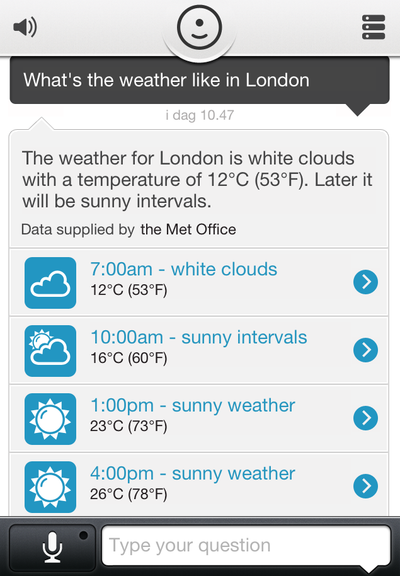Expand the 10:00am forecast arrow
The height and width of the screenshot is (576, 400).
click(365, 350)
